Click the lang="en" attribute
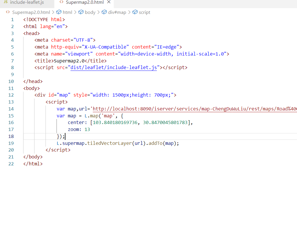The height and width of the screenshot is (231, 297). pos(52,27)
